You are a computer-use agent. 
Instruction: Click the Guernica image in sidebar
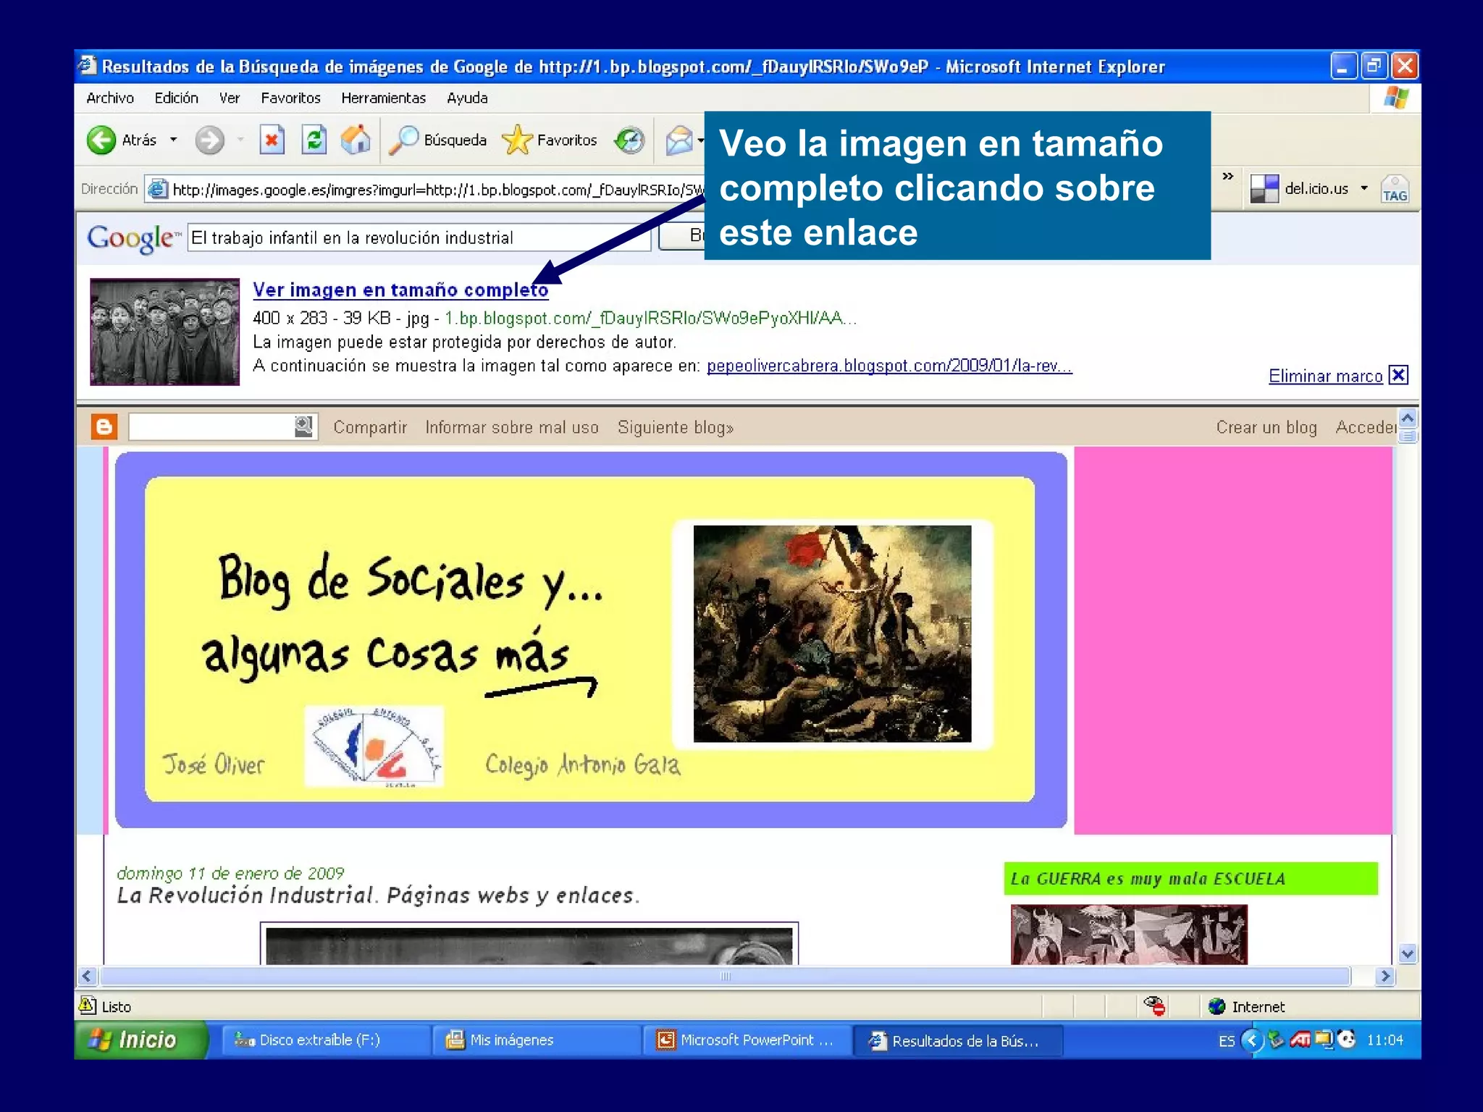point(1129,934)
